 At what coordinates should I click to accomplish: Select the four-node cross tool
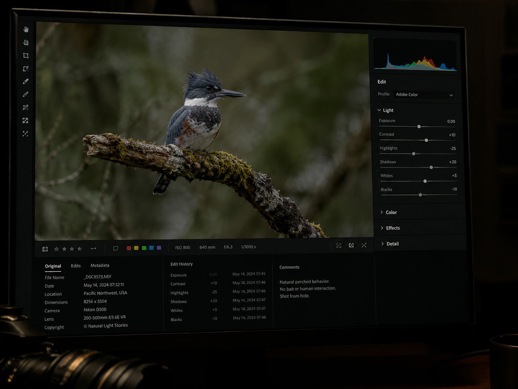(26, 134)
